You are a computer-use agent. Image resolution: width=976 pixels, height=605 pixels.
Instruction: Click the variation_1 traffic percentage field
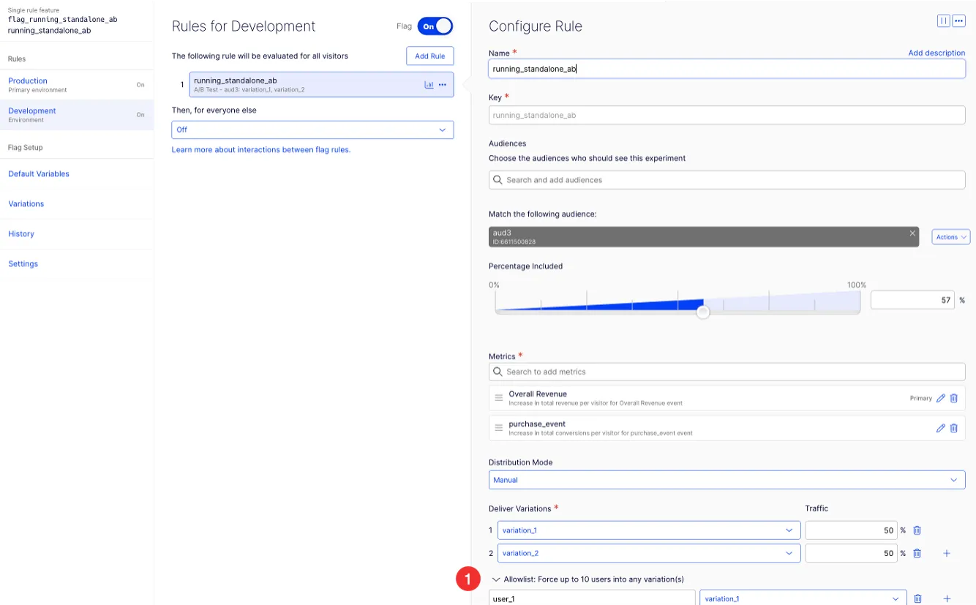pos(851,530)
